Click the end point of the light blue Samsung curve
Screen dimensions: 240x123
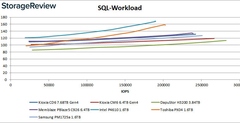point(202,36)
